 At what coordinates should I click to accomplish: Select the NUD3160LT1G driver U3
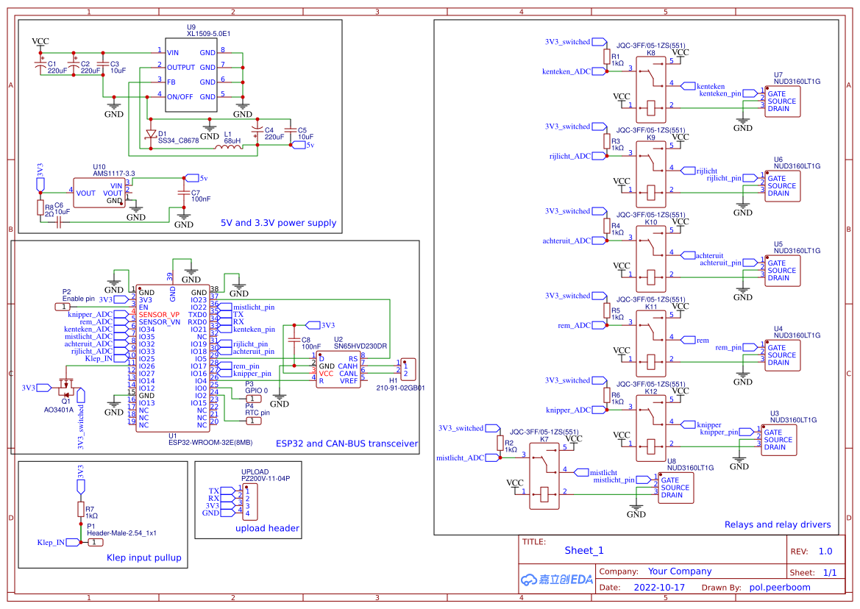[x=778, y=440]
